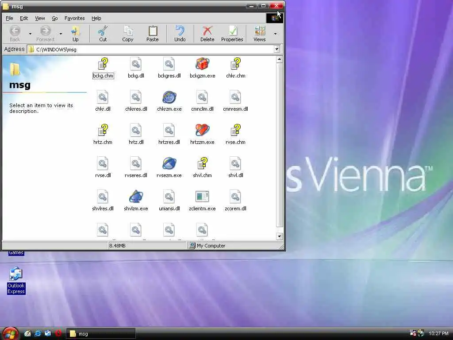Click the Copy toolbar button
The width and height of the screenshot is (453, 340).
pyautogui.click(x=128, y=34)
